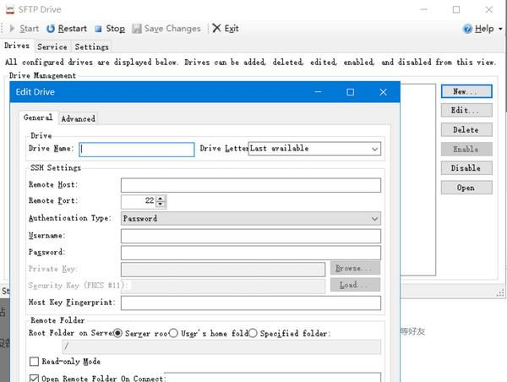Click the Open drive button

click(466, 188)
